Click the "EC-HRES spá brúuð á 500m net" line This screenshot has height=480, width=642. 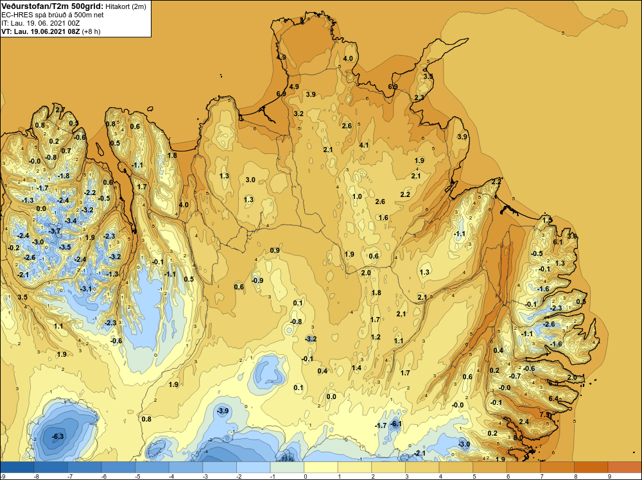click(53, 15)
